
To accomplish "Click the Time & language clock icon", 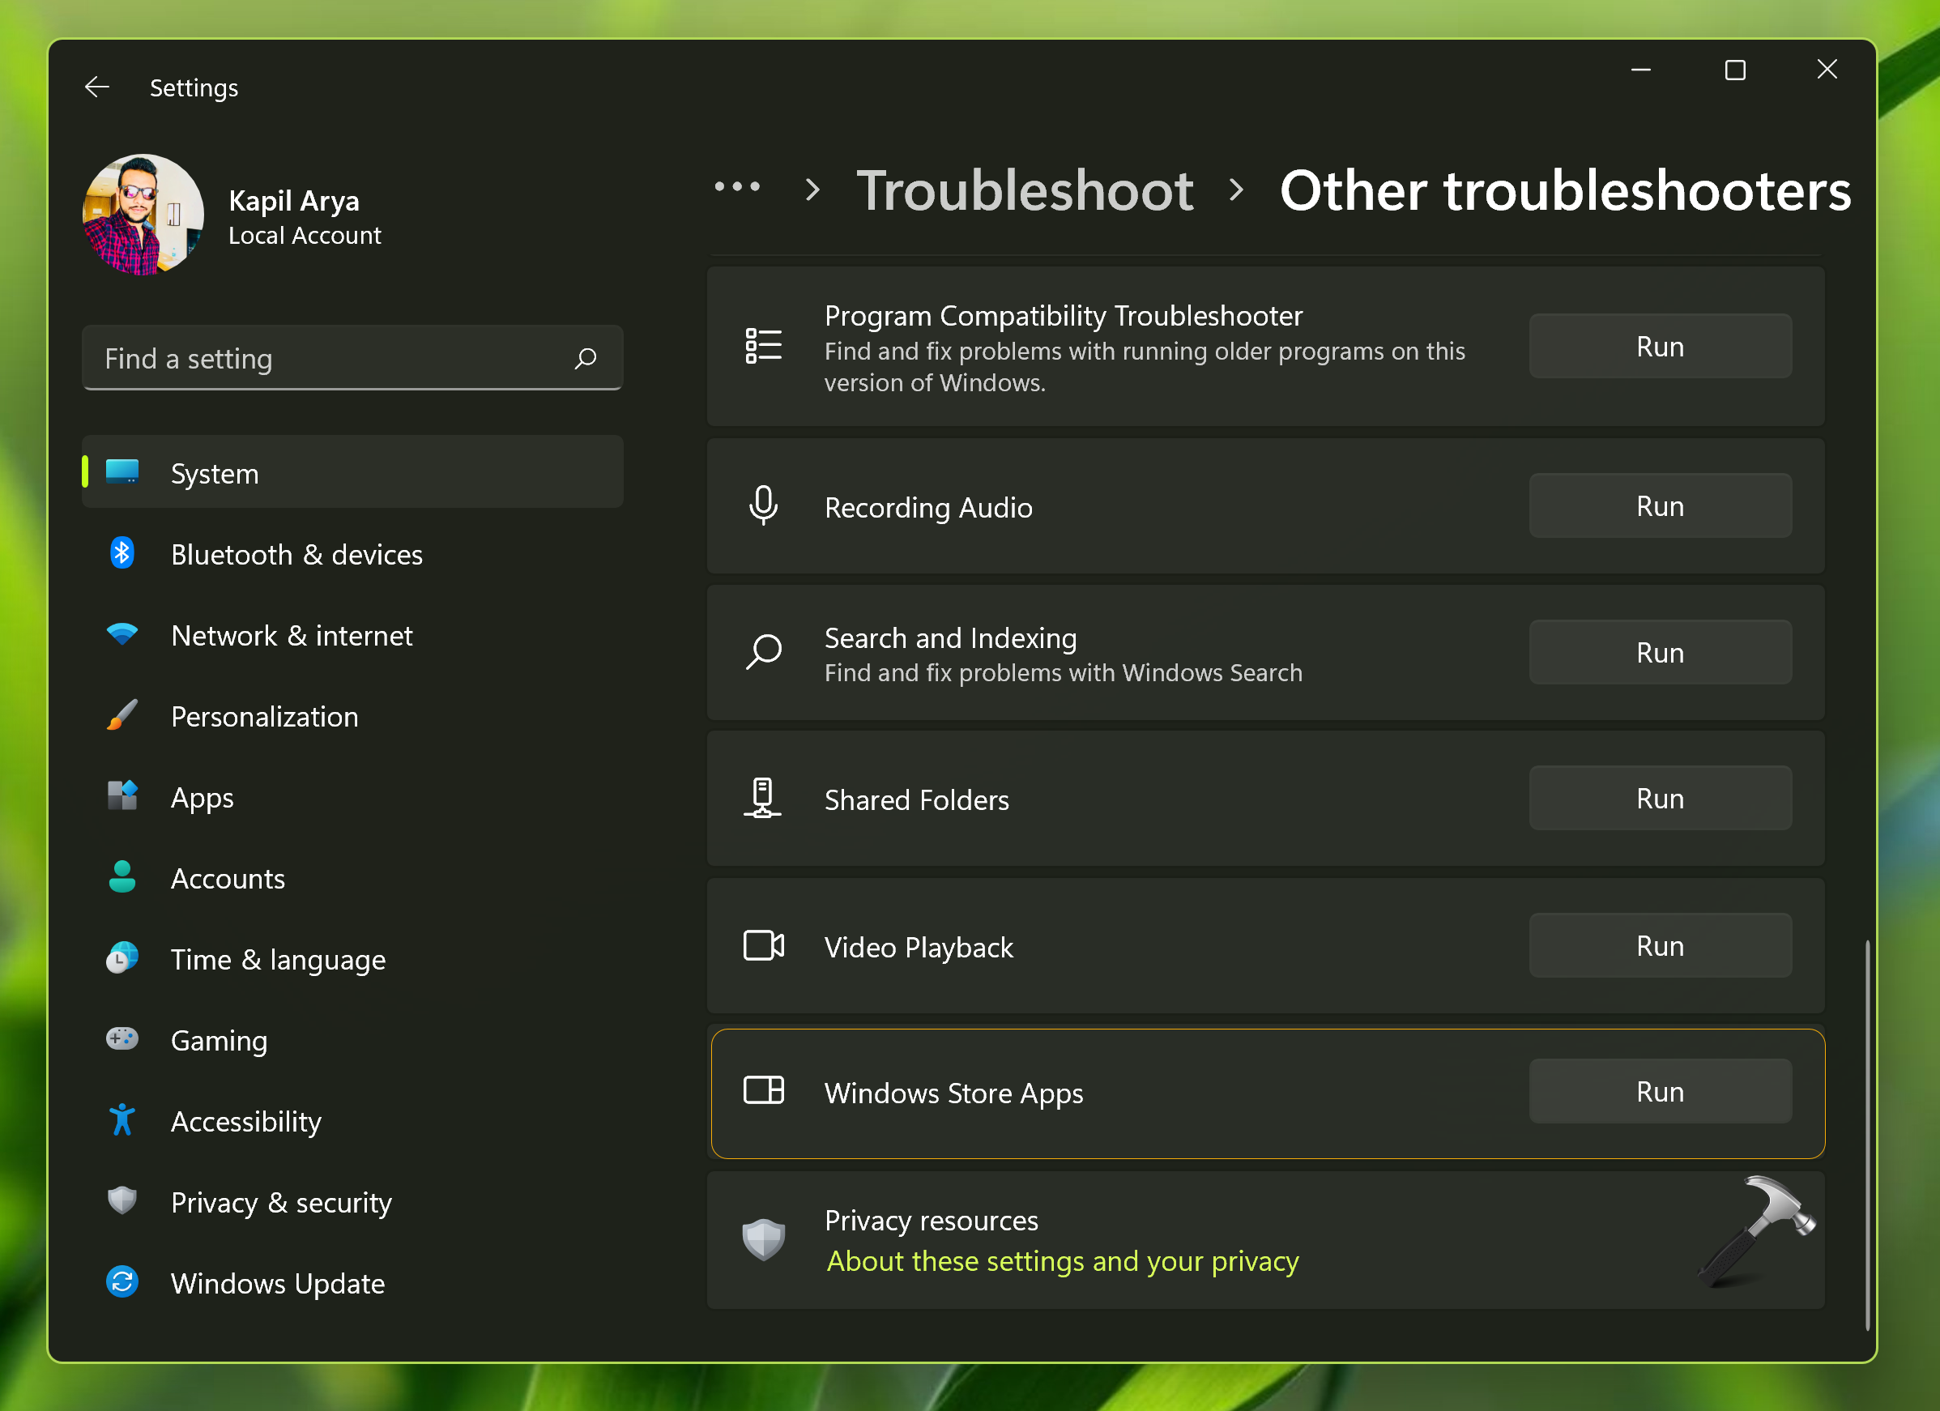I will (122, 959).
